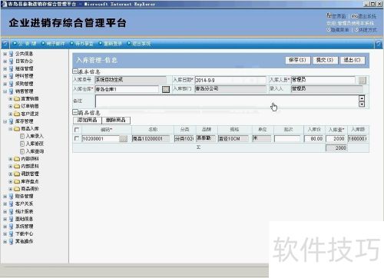This screenshot has height=278, width=384.
Task: Click the 公共信息 module icon in tree
Action: pyautogui.click(x=12, y=54)
